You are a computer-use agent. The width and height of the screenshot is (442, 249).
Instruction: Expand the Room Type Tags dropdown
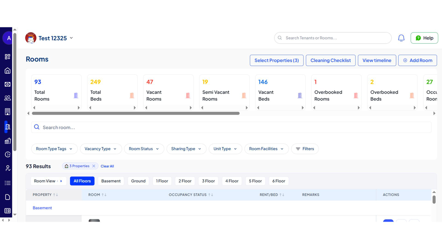[54, 149]
